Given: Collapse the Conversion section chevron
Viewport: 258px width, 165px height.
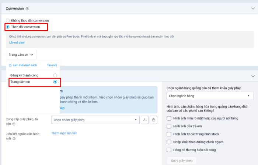Looking at the screenshot, I should click(252, 8).
